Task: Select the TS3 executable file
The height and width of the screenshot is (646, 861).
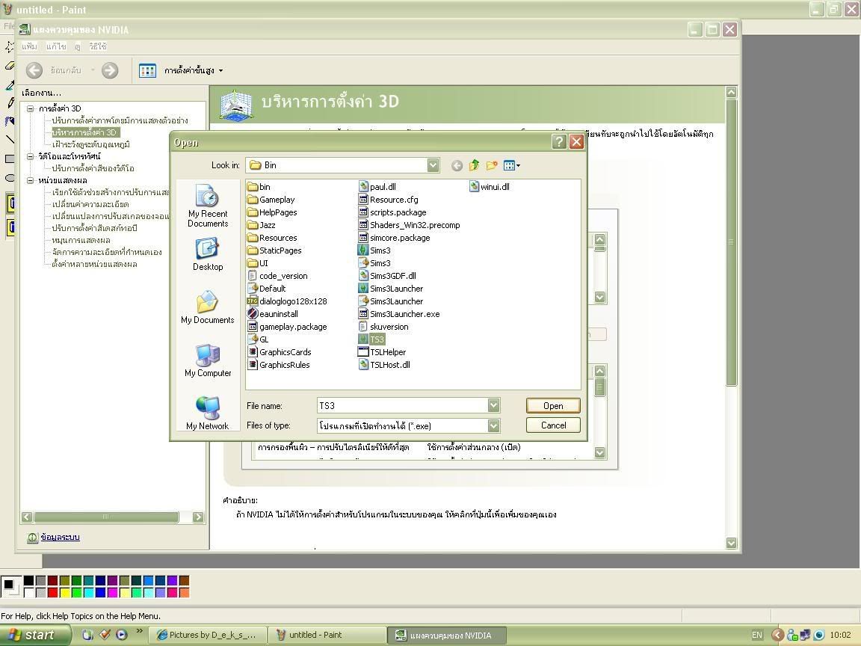Action: (x=371, y=339)
